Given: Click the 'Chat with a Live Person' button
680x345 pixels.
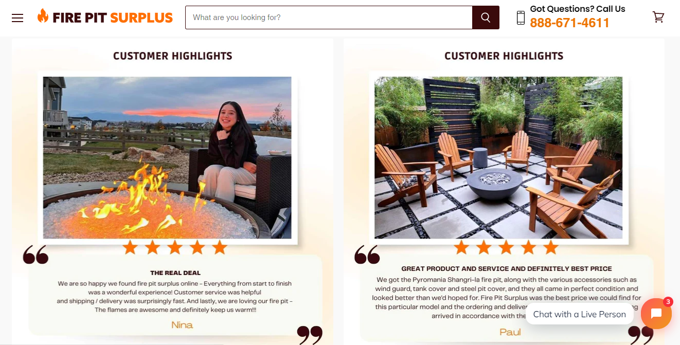Looking at the screenshot, I should 579,314.
